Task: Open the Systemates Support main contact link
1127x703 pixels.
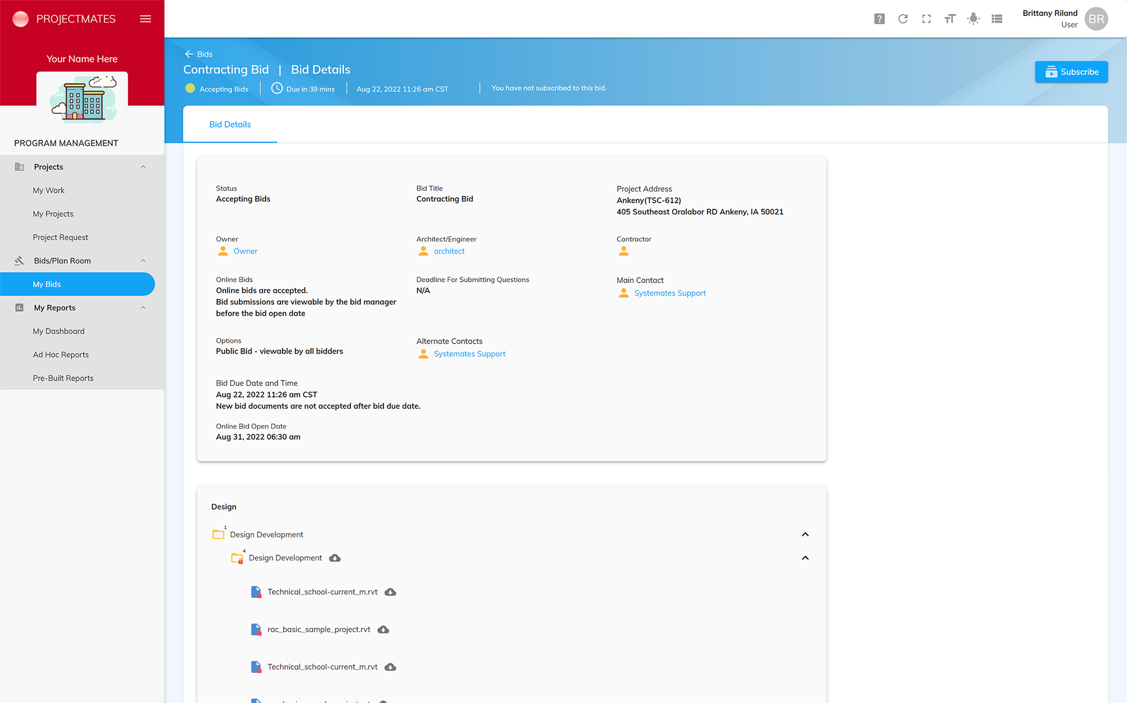Action: [x=669, y=293]
